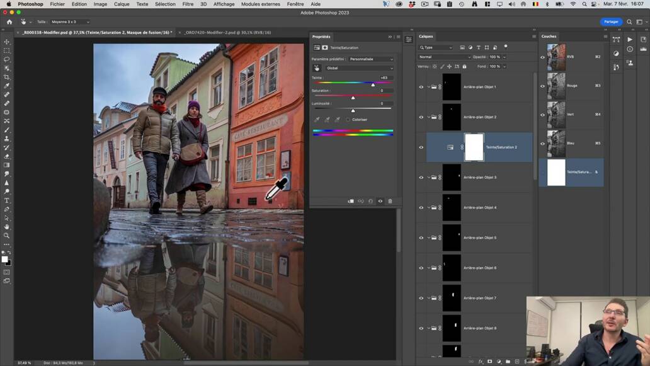
Task: Toggle visibility of Arrière-plan Objet 3 layer
Action: 421,178
